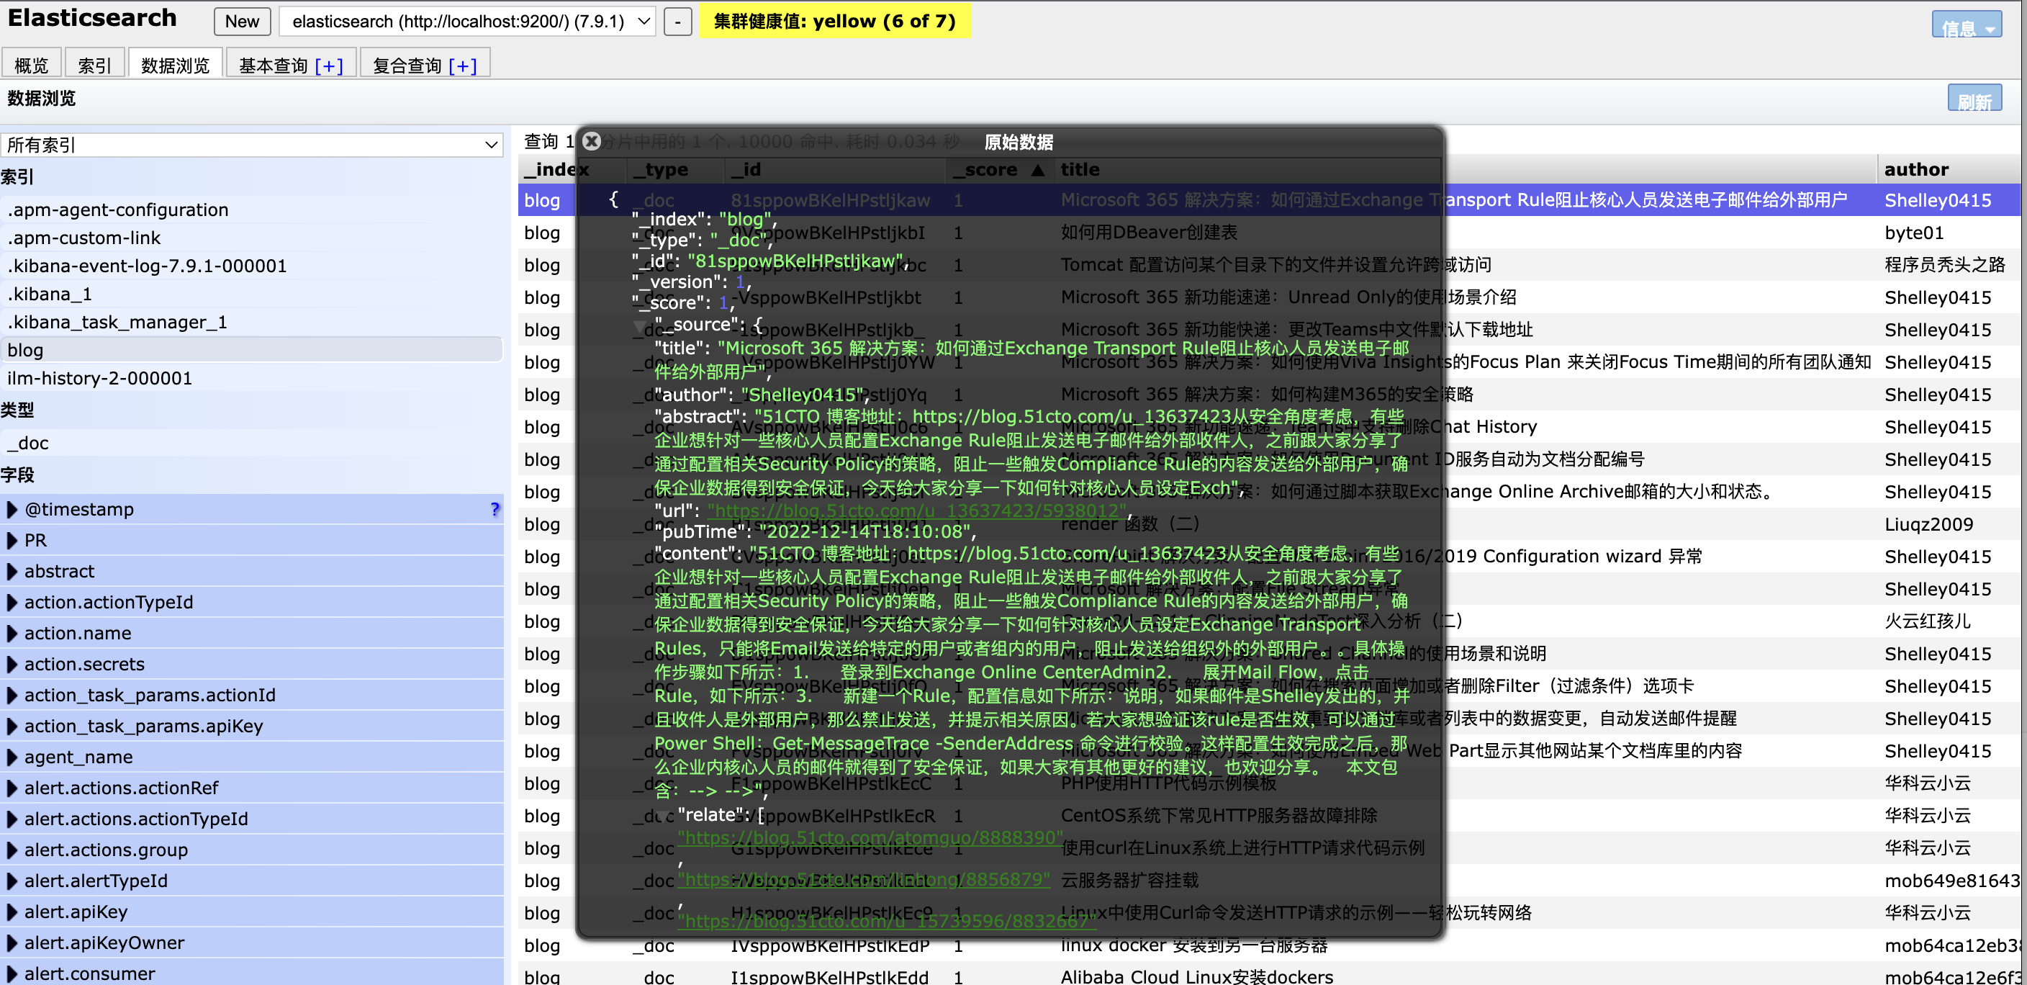Screen dimensions: 2027x985
Task: Click the minus button beside cluster selector
Action: coord(677,22)
